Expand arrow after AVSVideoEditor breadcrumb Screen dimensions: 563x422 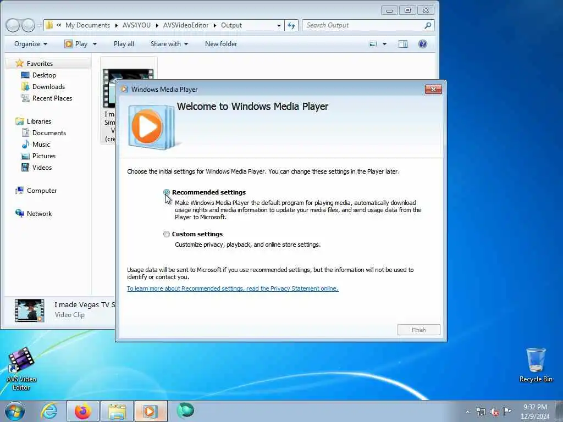tap(215, 25)
